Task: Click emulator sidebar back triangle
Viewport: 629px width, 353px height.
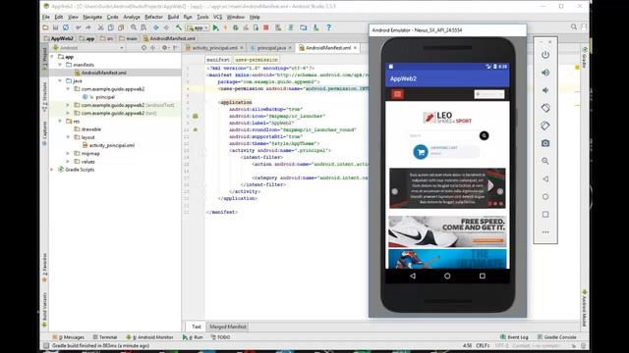Action: 545,178
